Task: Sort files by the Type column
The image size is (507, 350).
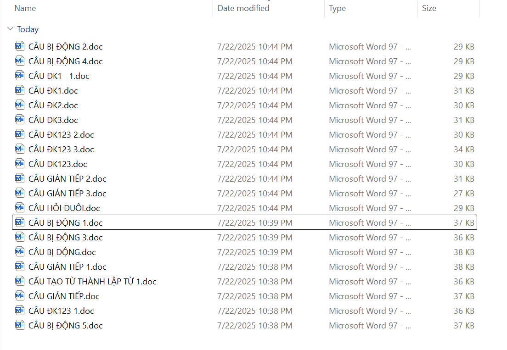Action: tap(337, 8)
